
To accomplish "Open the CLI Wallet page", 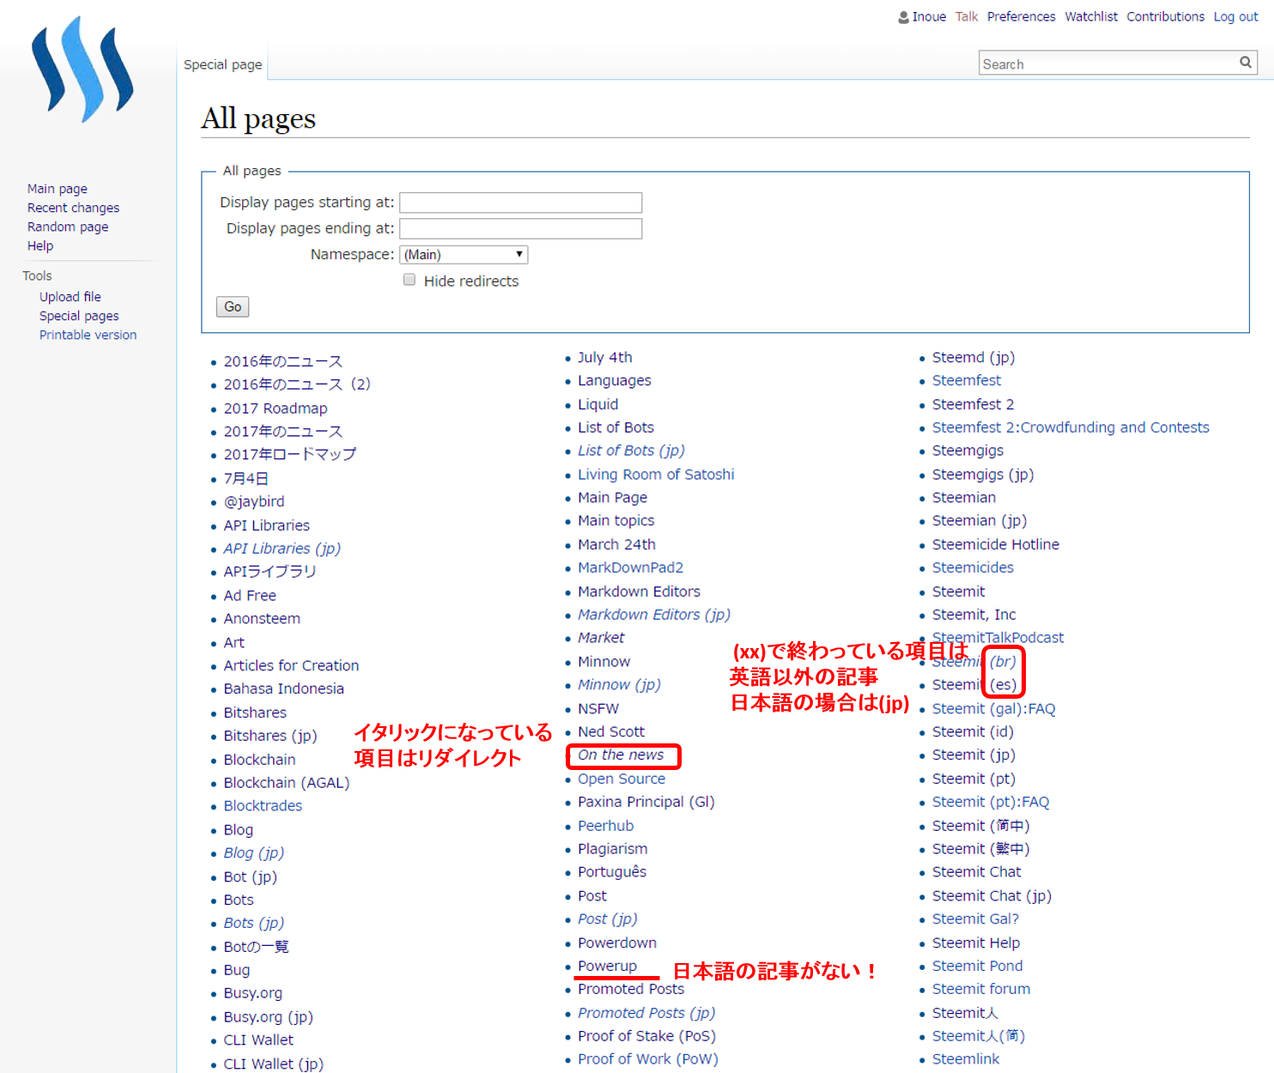I will click(258, 1040).
